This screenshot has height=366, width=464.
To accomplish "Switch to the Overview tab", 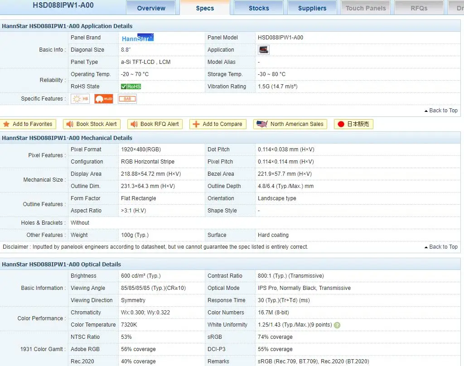I will click(x=151, y=8).
